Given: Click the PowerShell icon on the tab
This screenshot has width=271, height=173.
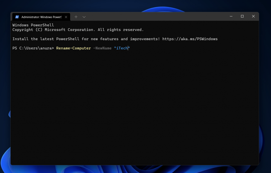Looking at the screenshot, I should pyautogui.click(x=17, y=17).
